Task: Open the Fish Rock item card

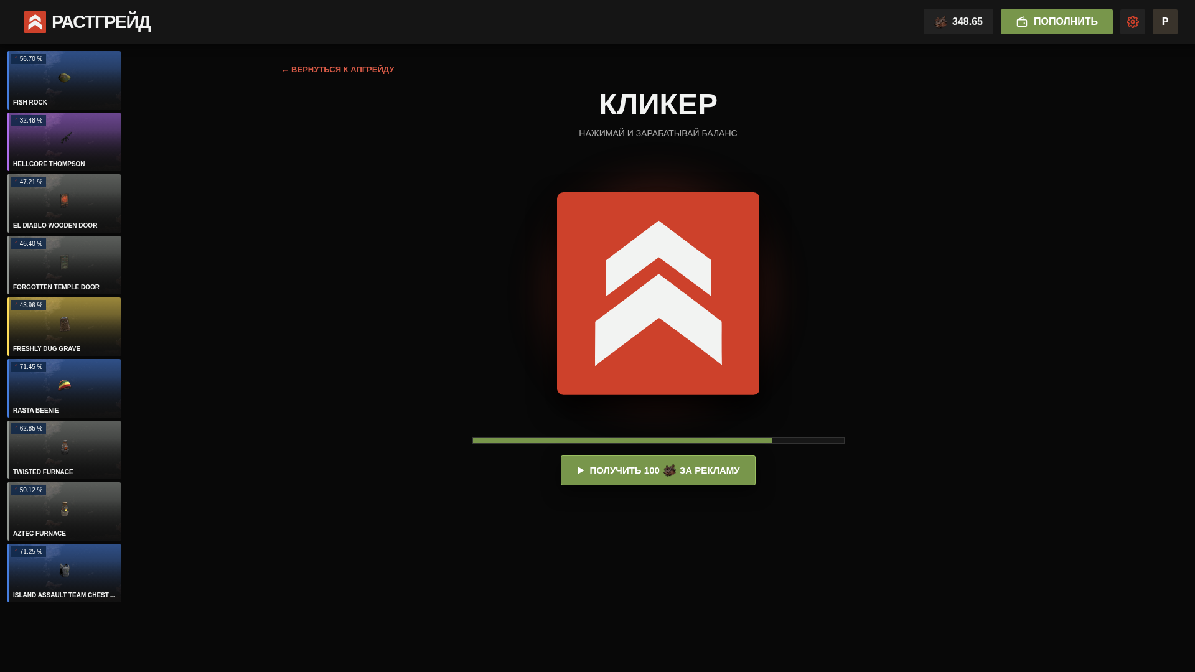Action: (64, 80)
